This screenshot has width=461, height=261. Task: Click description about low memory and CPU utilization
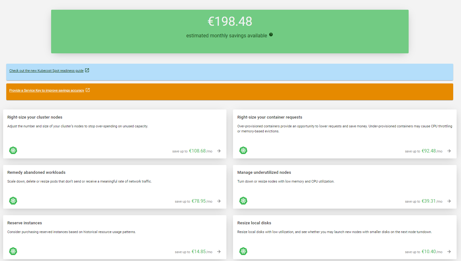(x=286, y=182)
